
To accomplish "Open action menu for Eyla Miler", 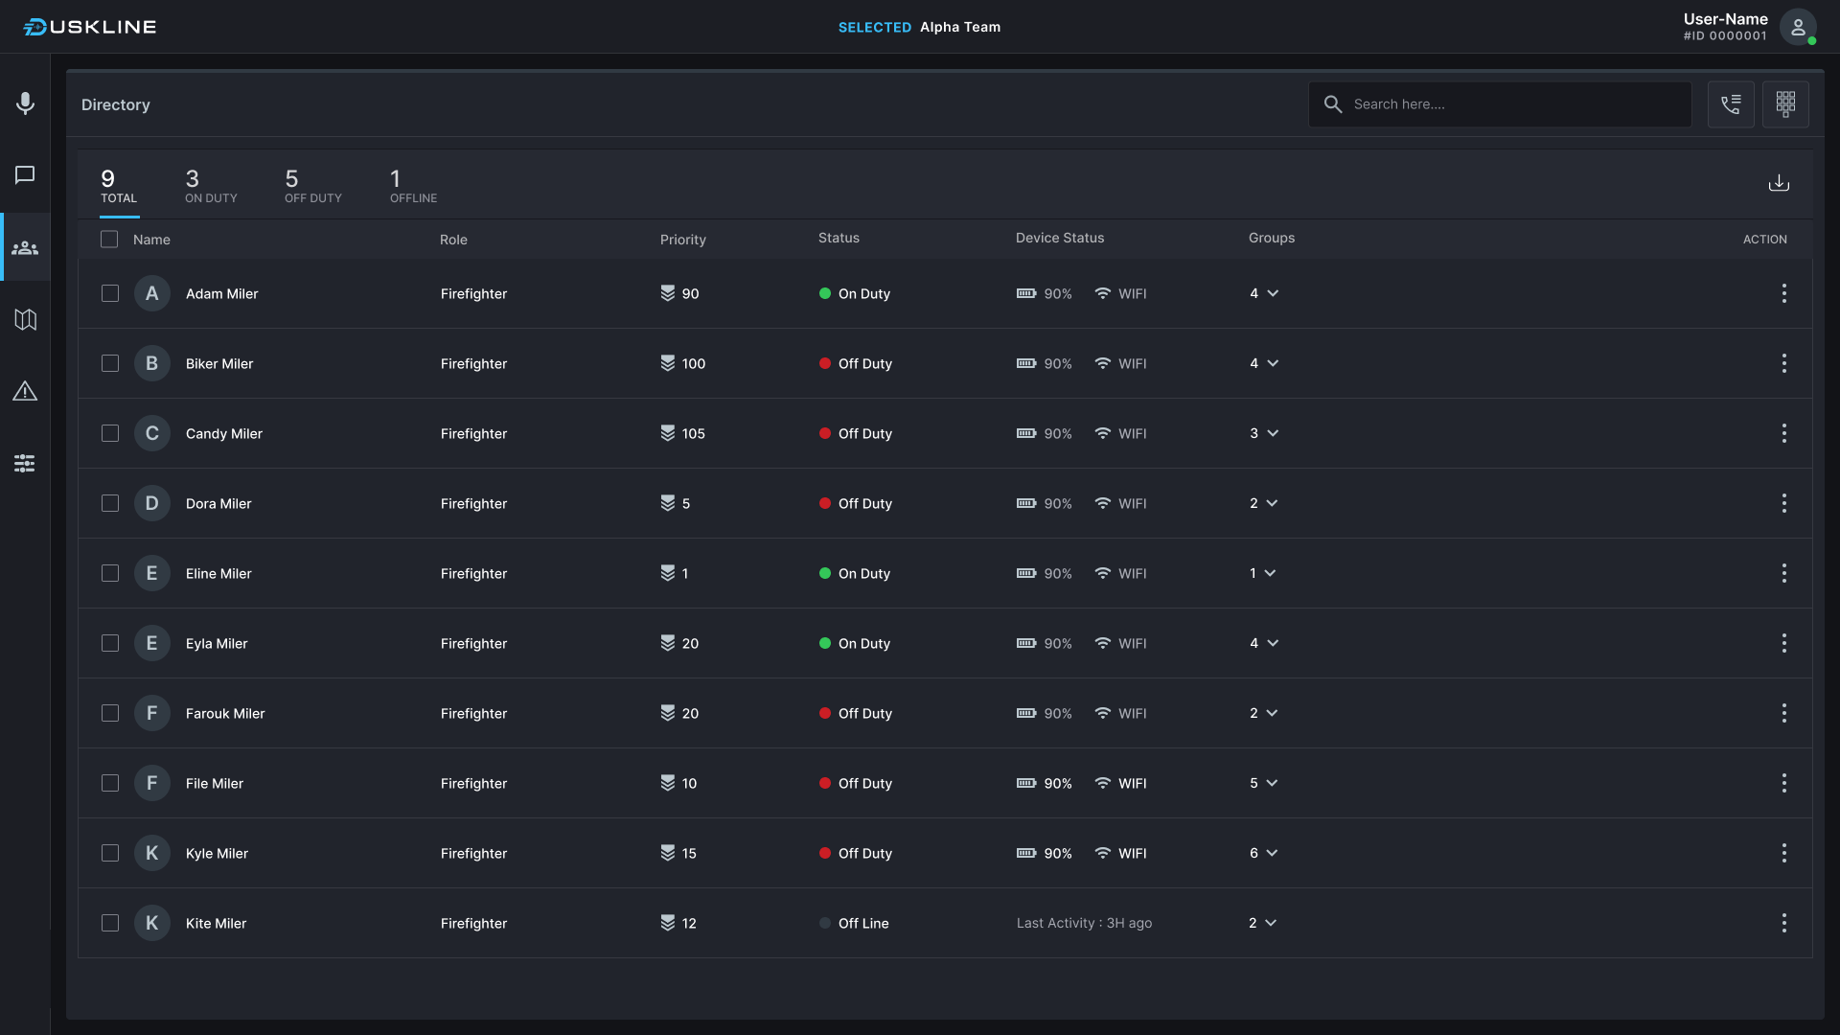I will (x=1783, y=643).
